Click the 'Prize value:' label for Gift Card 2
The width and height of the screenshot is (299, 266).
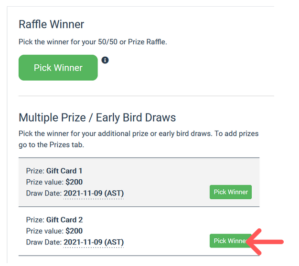tap(45, 231)
